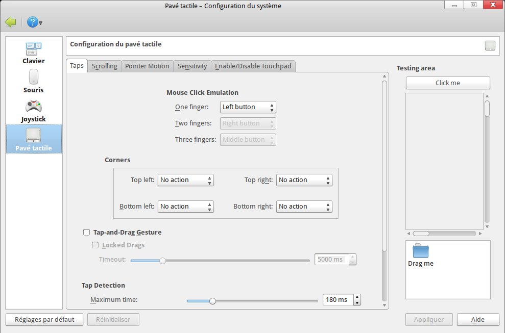Enable the Tap-and-Drag Gesture checkbox
The width and height of the screenshot is (505, 333).
(87, 233)
